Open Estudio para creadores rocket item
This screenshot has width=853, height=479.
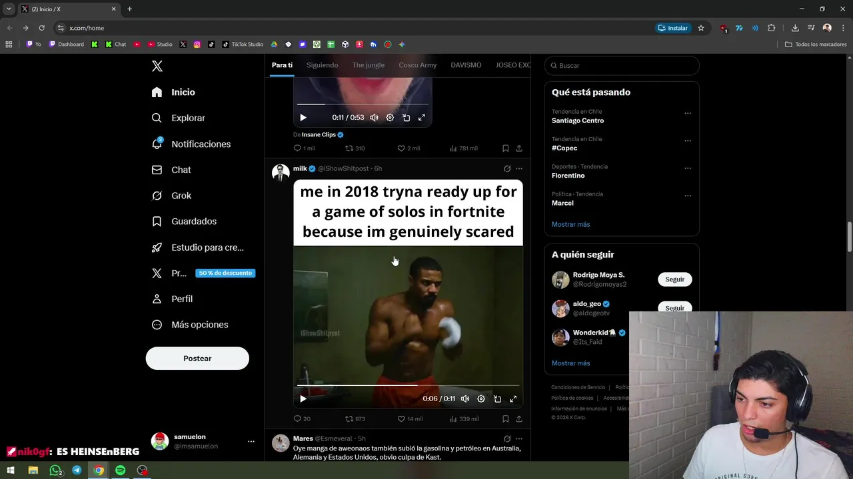pos(197,247)
